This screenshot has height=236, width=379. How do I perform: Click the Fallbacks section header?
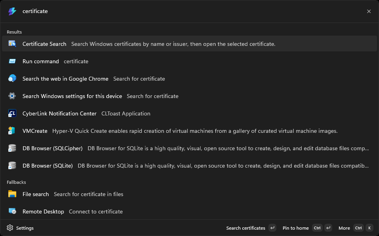point(16,182)
